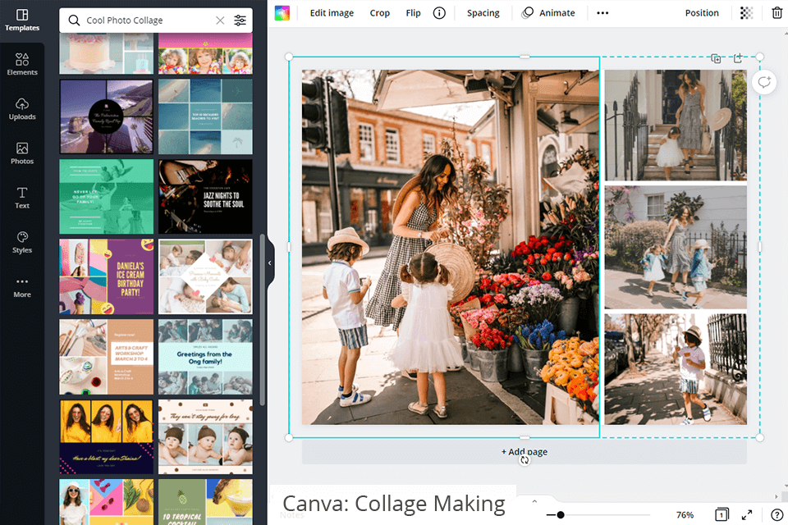The width and height of the screenshot is (788, 525).
Task: Click the Flip toolbar button
Action: click(413, 13)
